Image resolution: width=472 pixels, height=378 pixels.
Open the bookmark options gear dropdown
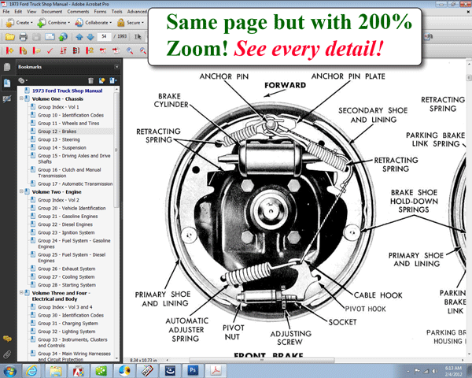(23, 80)
